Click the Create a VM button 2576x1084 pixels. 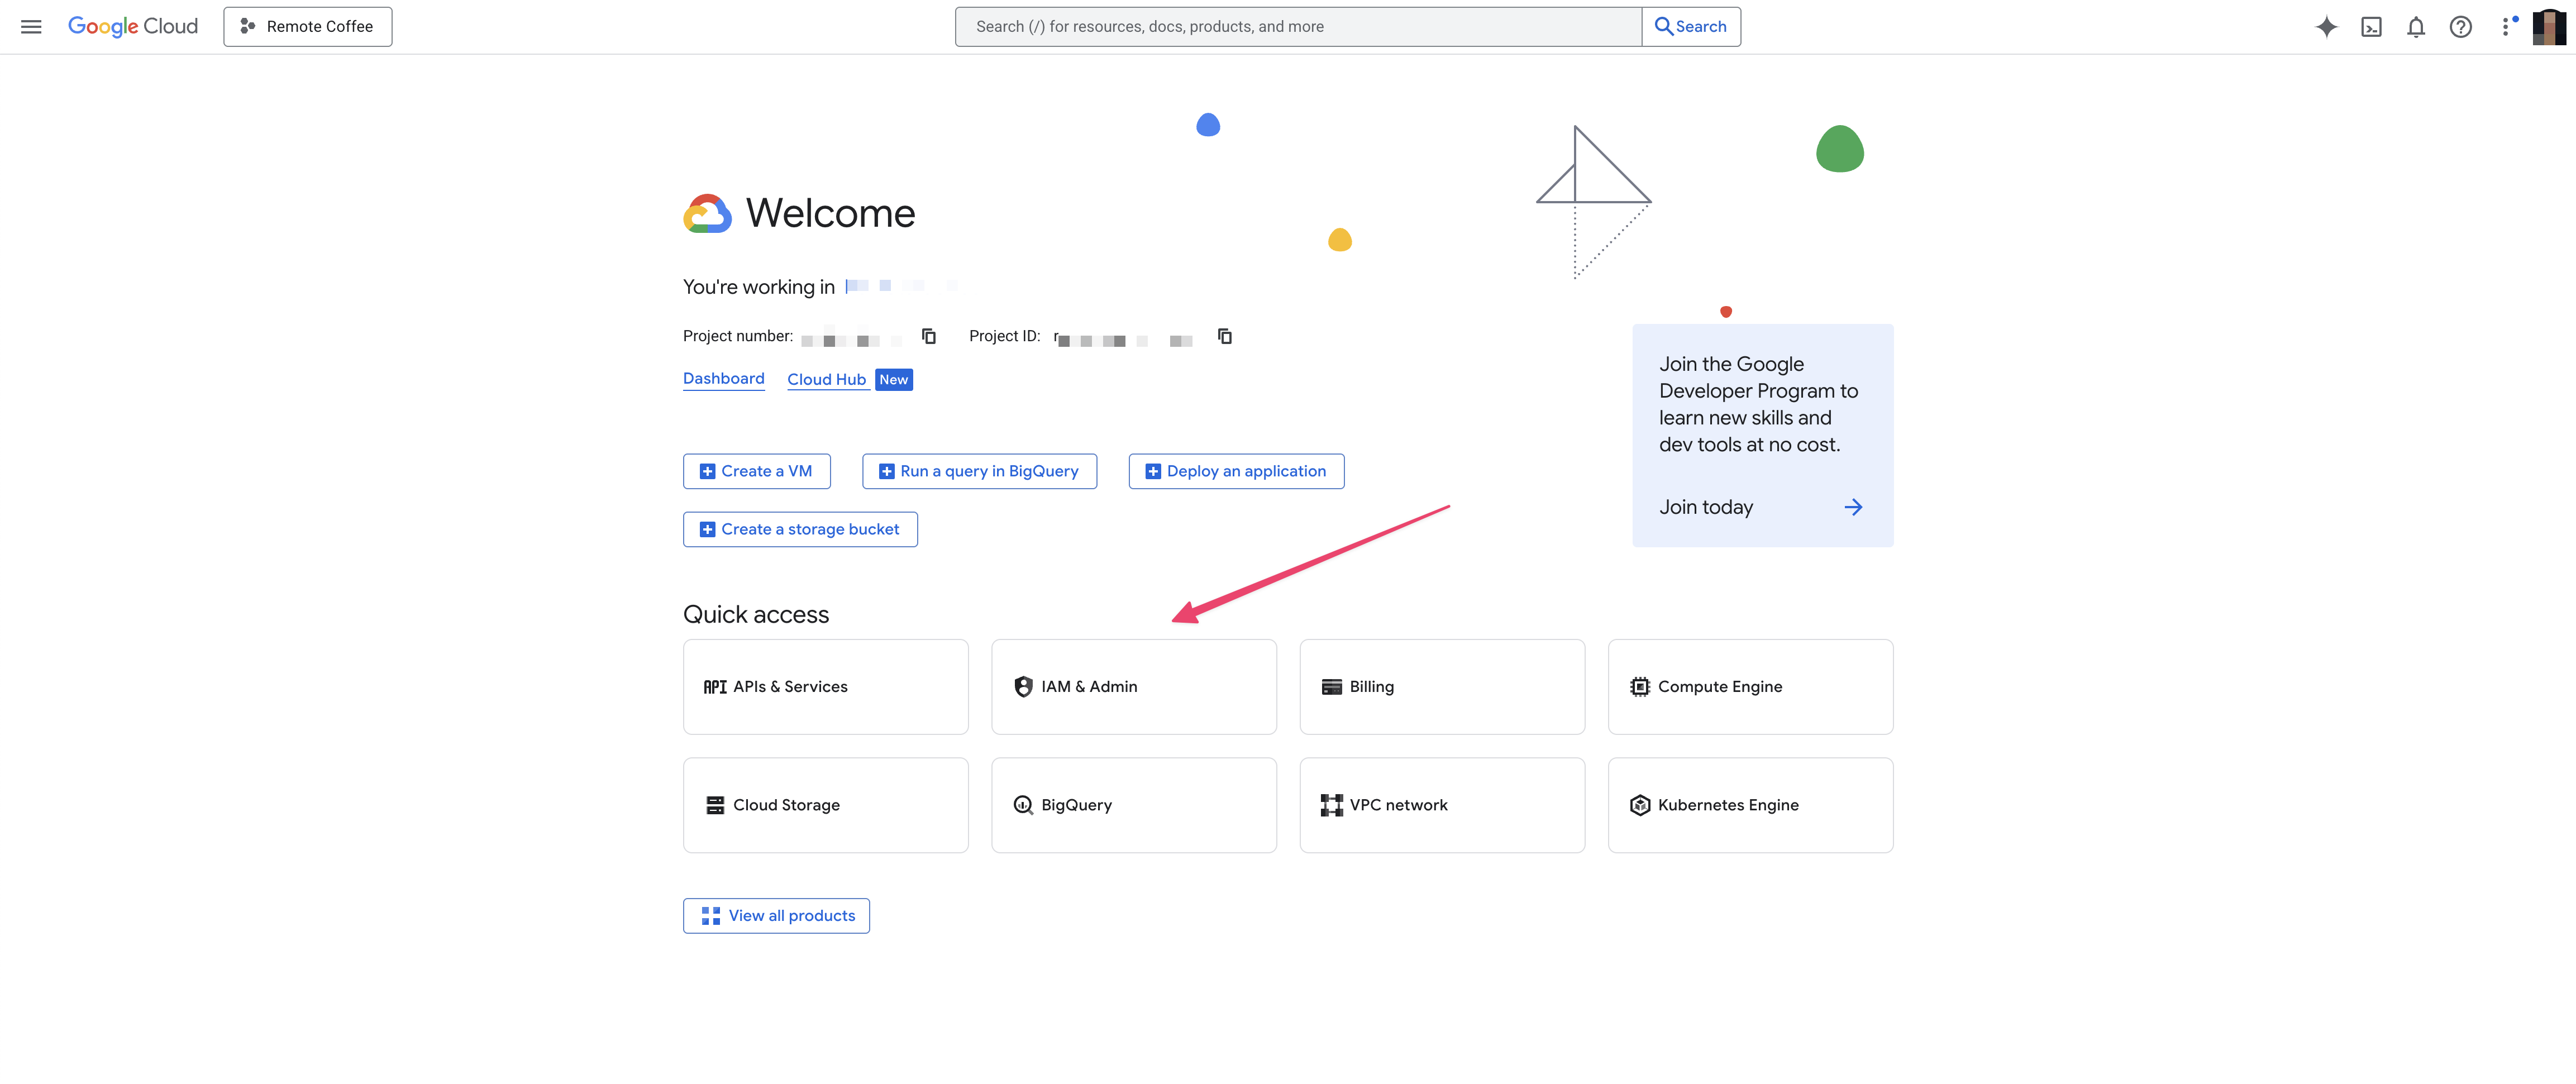point(756,471)
